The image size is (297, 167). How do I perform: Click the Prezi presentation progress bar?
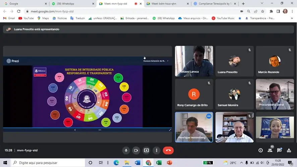tap(87, 127)
